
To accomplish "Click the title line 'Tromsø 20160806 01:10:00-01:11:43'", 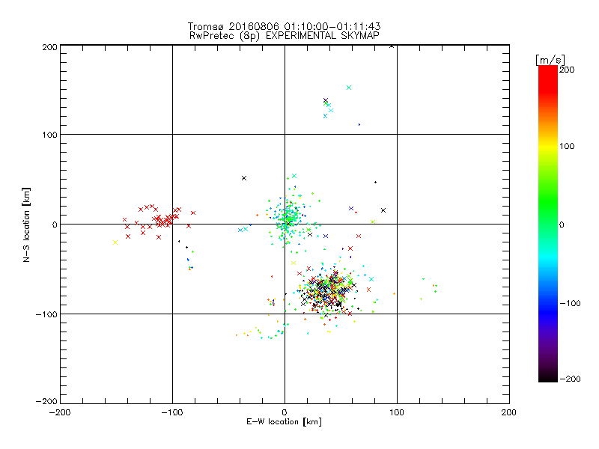I will tap(284, 26).
